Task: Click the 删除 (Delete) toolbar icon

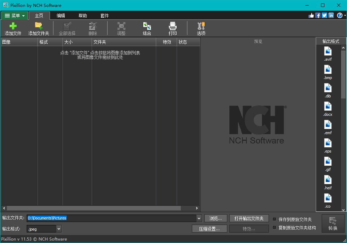Action: [93, 26]
